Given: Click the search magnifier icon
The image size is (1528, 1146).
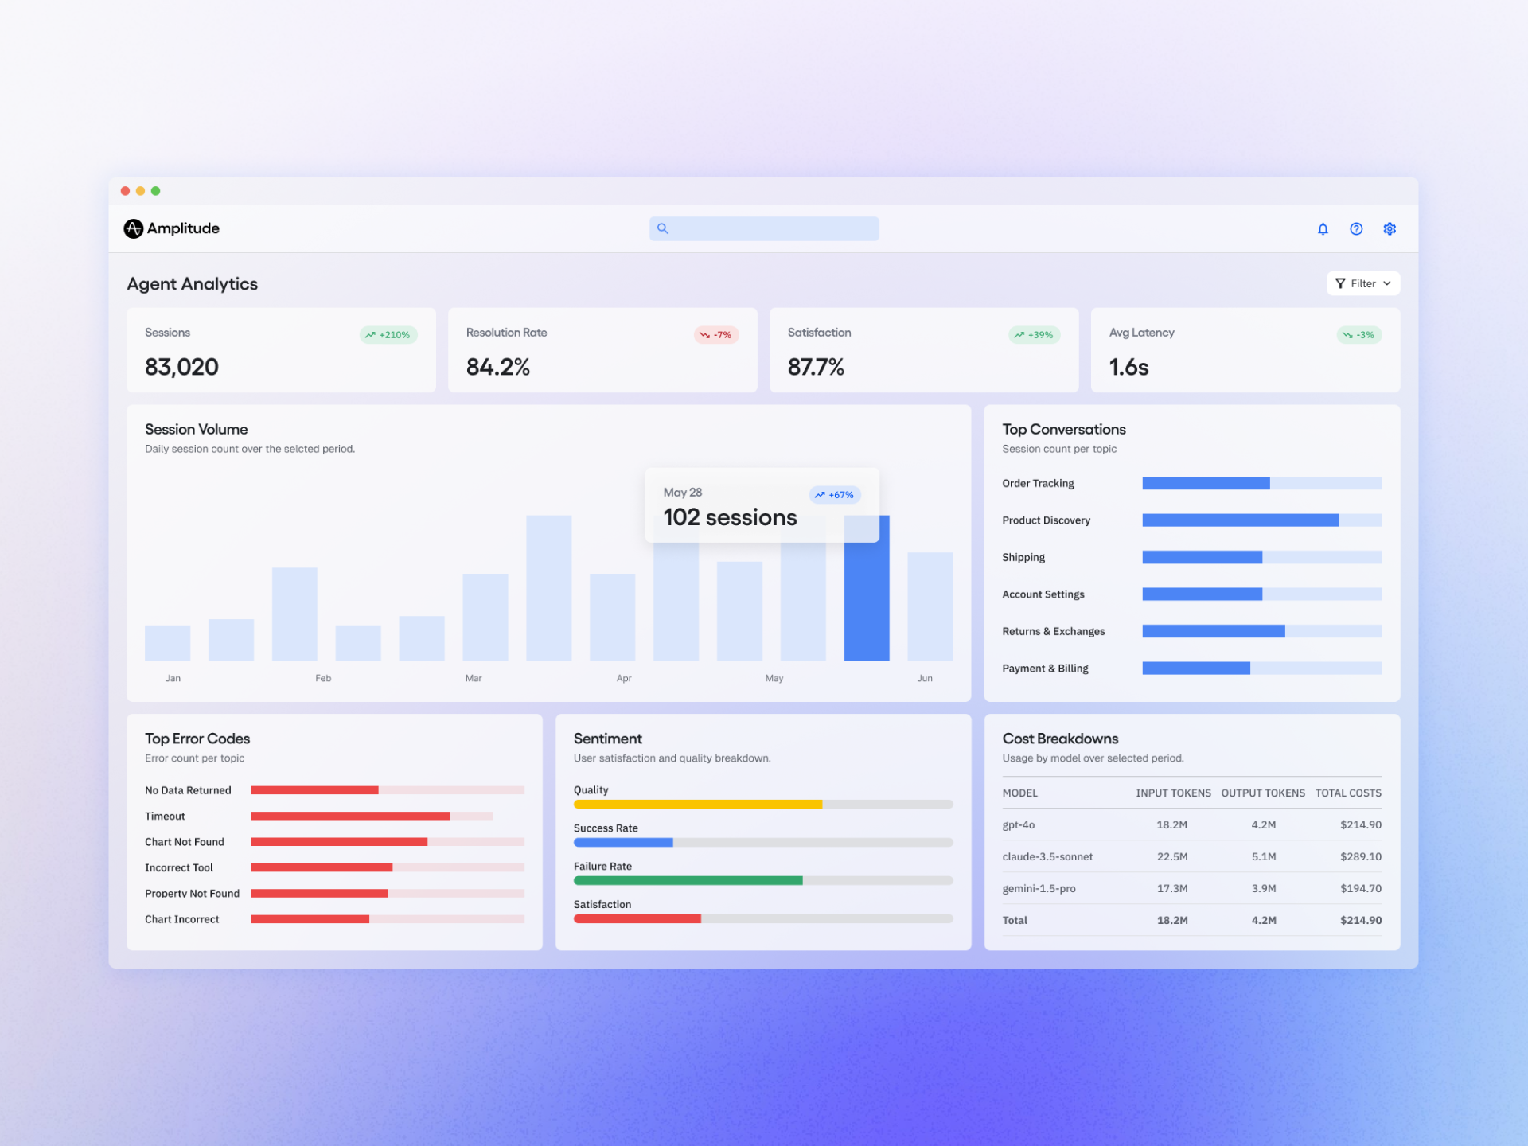Looking at the screenshot, I should [662, 228].
